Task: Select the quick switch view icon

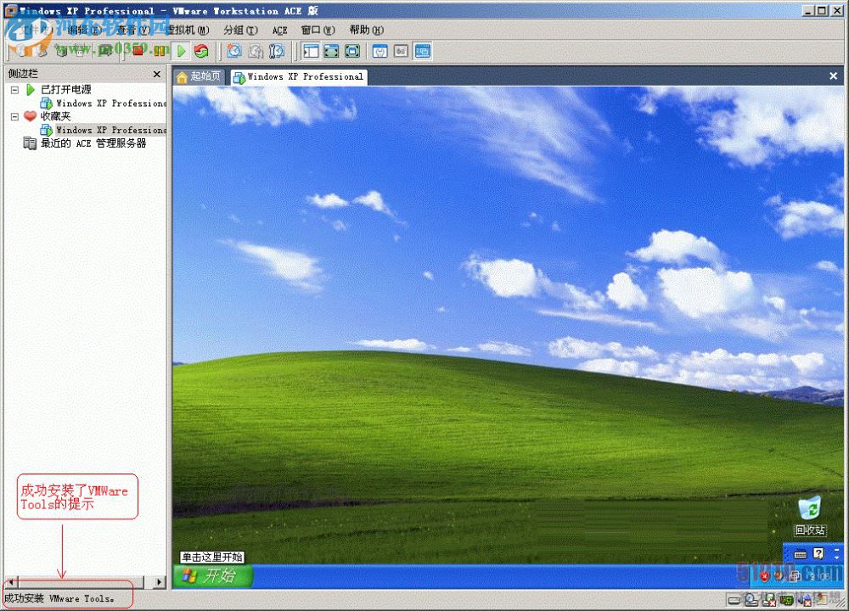Action: pyautogui.click(x=351, y=51)
